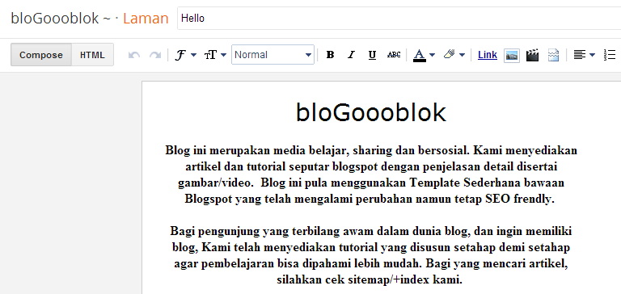Click the paragraph beginning 'Blog ini merupakan'

[x=371, y=174]
